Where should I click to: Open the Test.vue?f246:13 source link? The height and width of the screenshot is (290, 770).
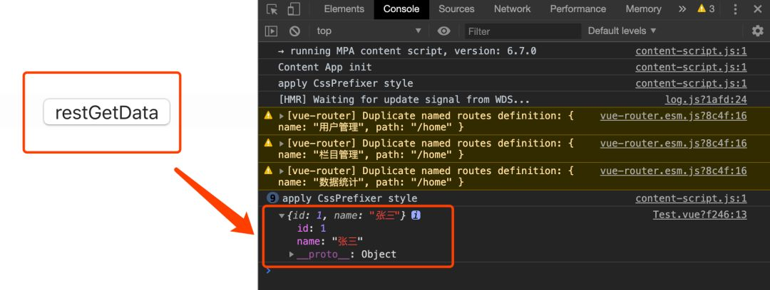[700, 215]
